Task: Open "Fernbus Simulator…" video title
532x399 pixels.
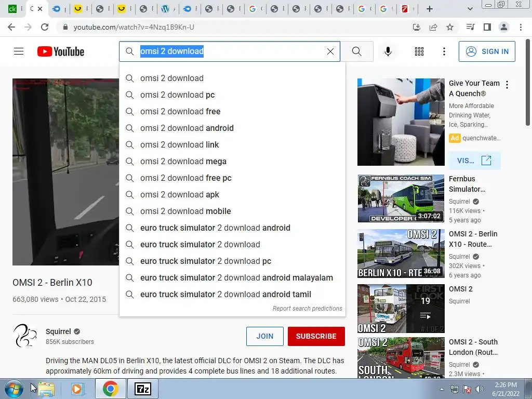Action: 467,184
